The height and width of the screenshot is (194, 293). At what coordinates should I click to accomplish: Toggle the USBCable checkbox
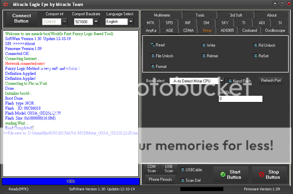coord(183,170)
